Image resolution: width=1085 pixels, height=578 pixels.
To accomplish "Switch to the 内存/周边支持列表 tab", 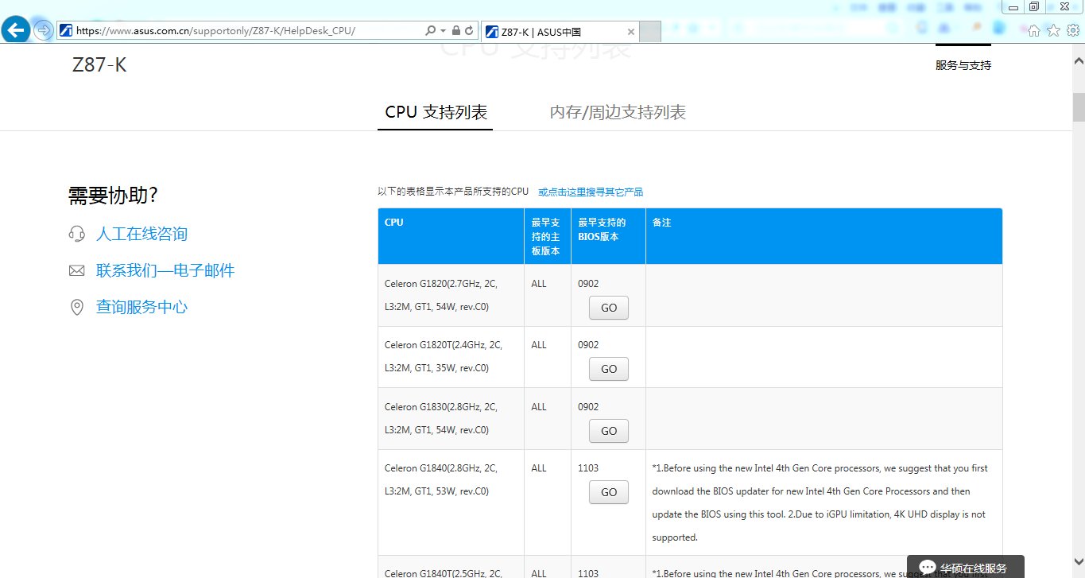I will coord(616,112).
